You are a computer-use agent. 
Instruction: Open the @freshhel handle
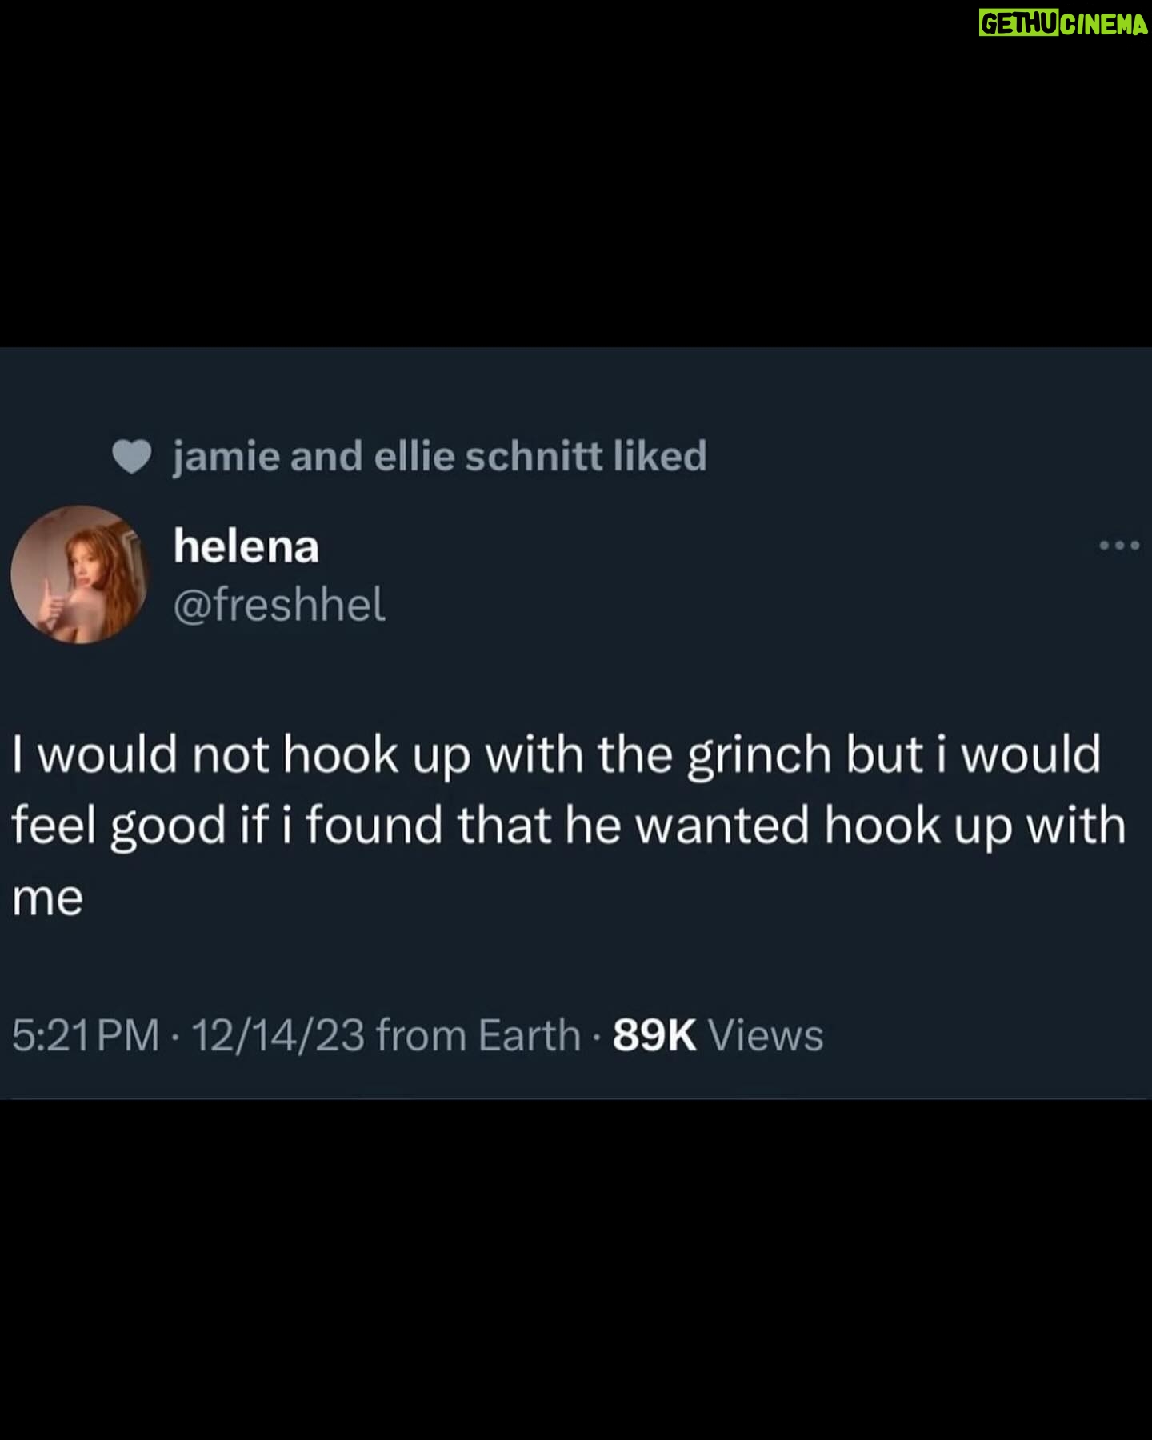[x=279, y=605]
